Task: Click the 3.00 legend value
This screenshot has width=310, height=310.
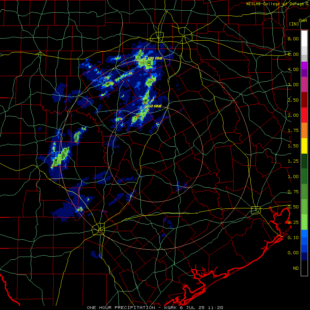Action: click(x=293, y=85)
